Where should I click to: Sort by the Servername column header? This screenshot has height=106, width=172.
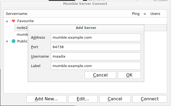pyautogui.click(x=16, y=14)
